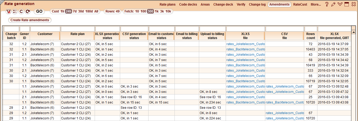
Task: Open the XLSX file link dated 2016-03-19 14:37:09
Action: (246, 44)
